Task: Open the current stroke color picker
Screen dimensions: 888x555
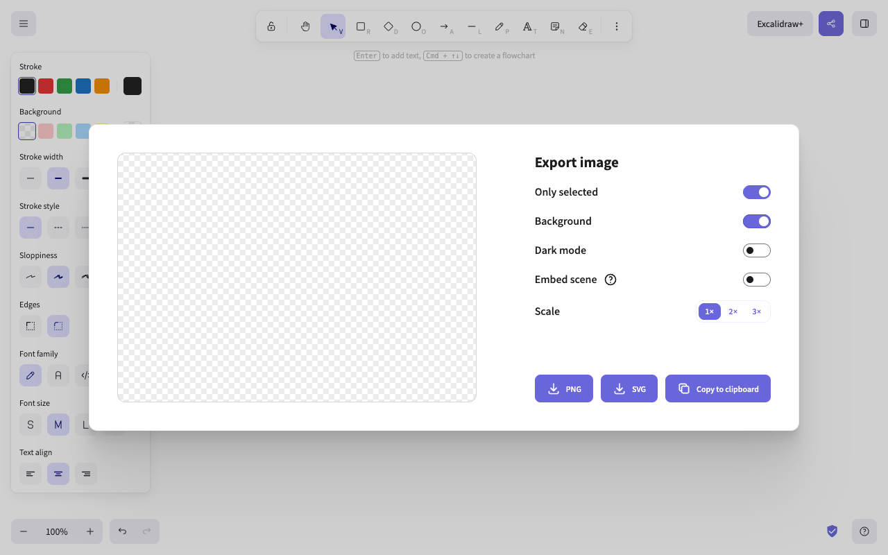Action: 133,86
